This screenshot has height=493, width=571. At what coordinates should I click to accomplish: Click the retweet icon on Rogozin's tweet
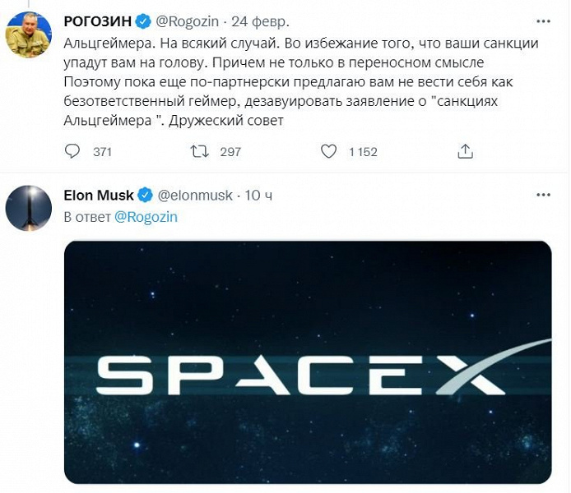(x=199, y=151)
